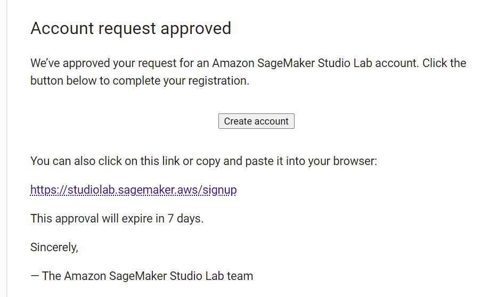Click the 'We've approved your request' sentence
The image size is (489, 297).
[223, 63]
